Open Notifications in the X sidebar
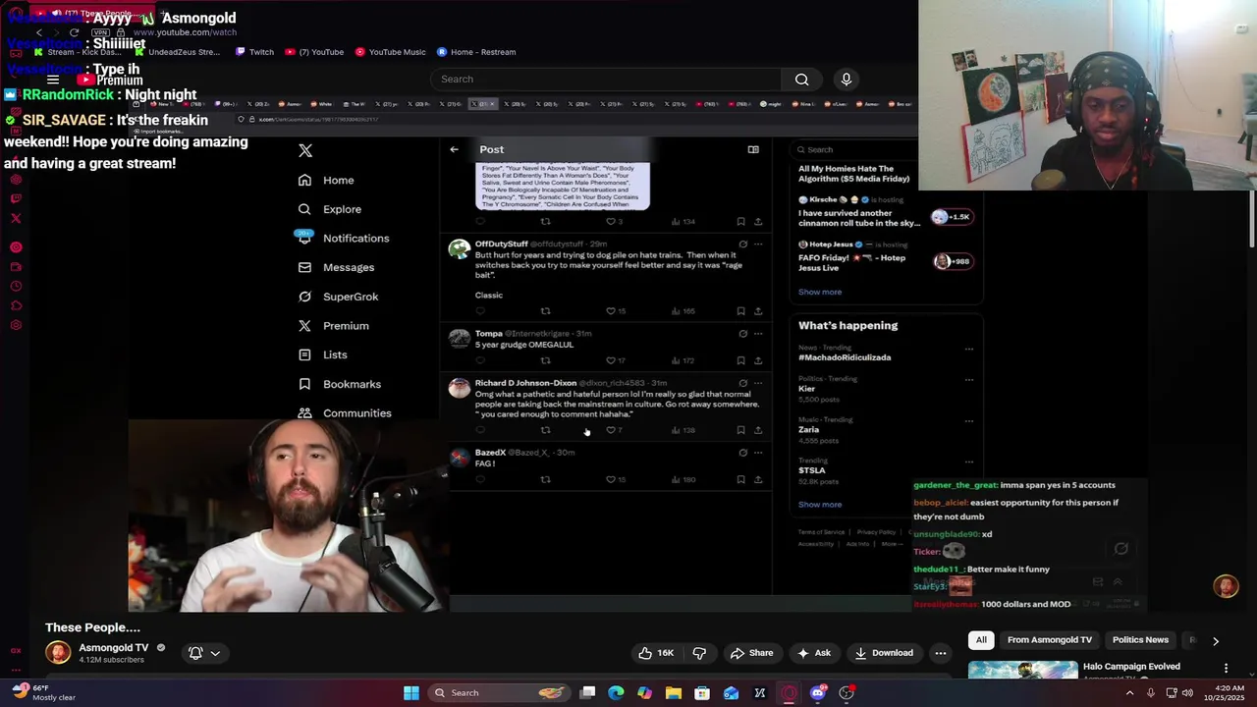 point(344,239)
